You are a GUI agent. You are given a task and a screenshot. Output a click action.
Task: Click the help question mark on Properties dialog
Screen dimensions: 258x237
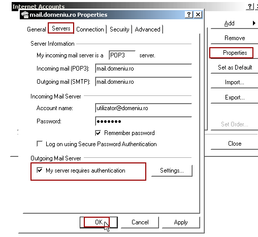pyautogui.click(x=189, y=15)
